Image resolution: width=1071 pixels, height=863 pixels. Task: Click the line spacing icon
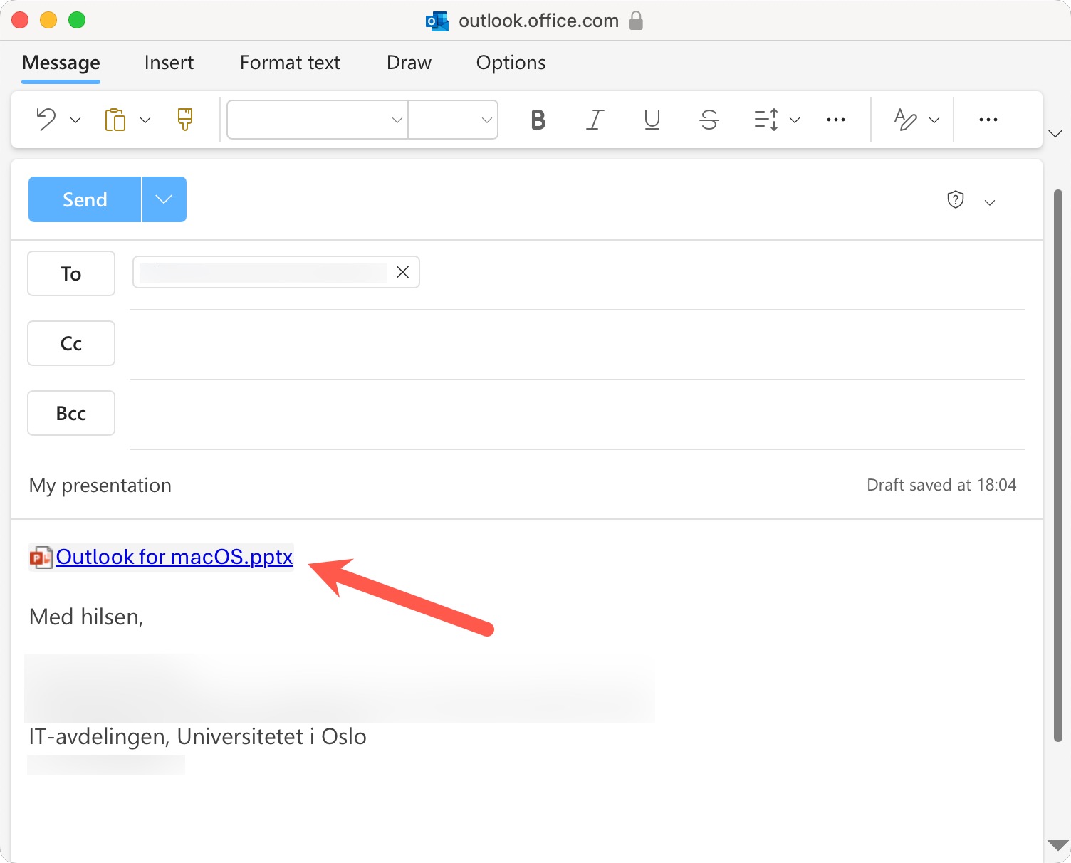click(766, 120)
